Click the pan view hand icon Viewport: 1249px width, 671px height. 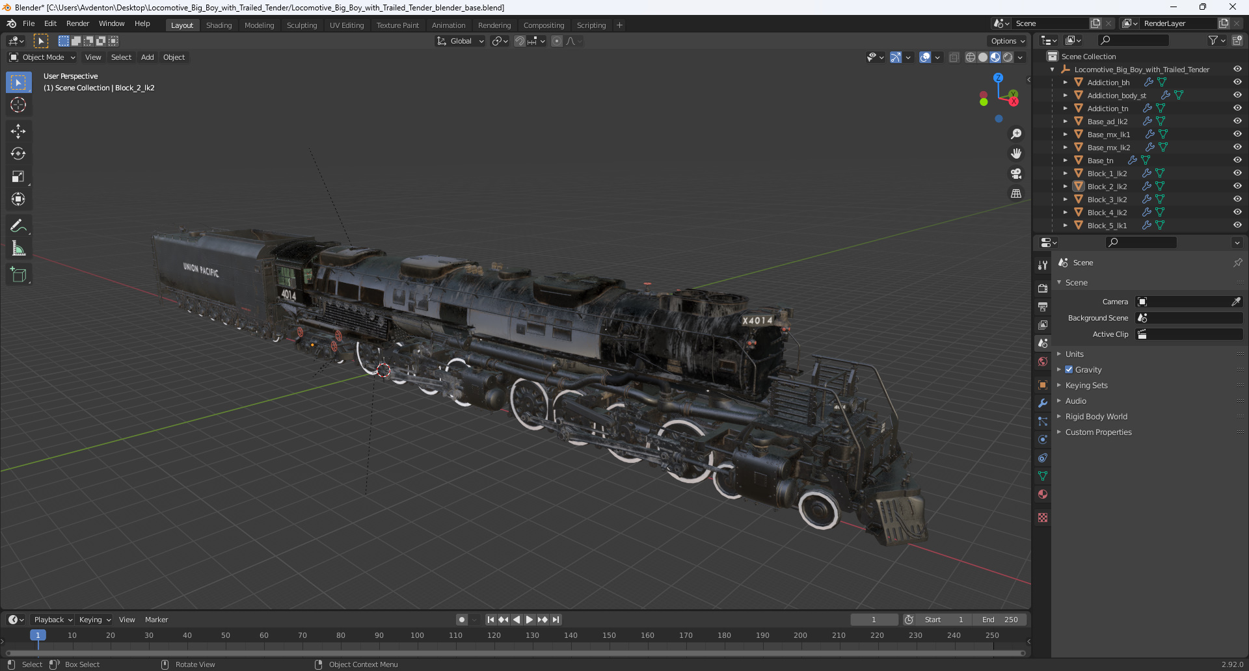[x=1015, y=153]
